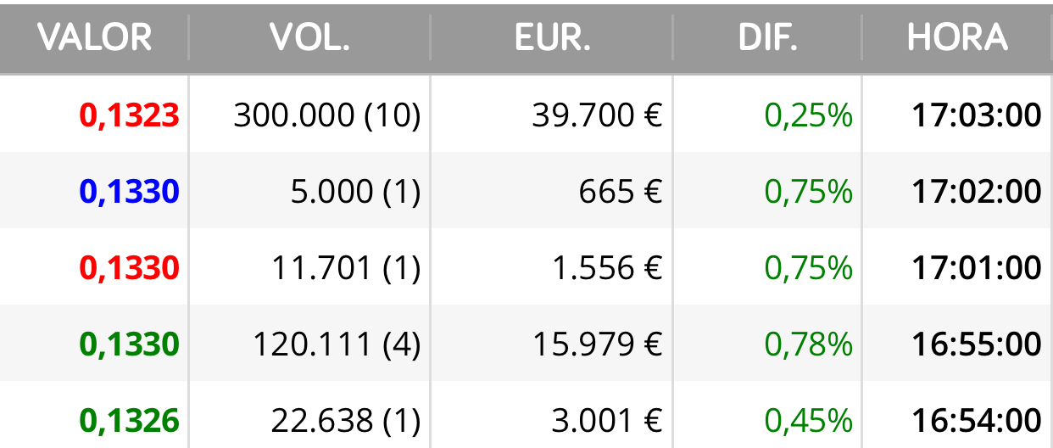Viewport: 1053px width, 448px height.
Task: Click the 5.000 (1) volume cell
Action: [355, 192]
